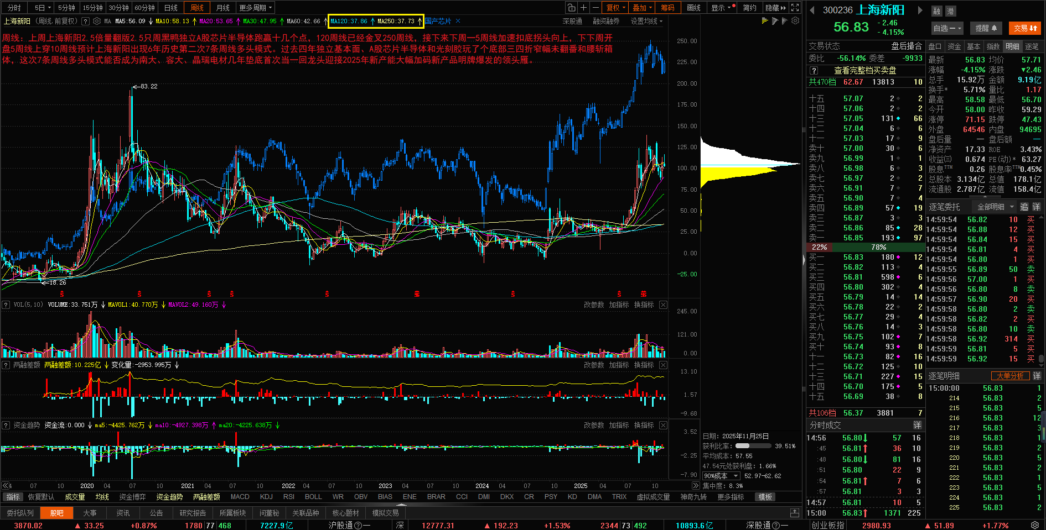Close the 资金趋势 indicator panel
The image size is (1046, 530).
point(663,425)
